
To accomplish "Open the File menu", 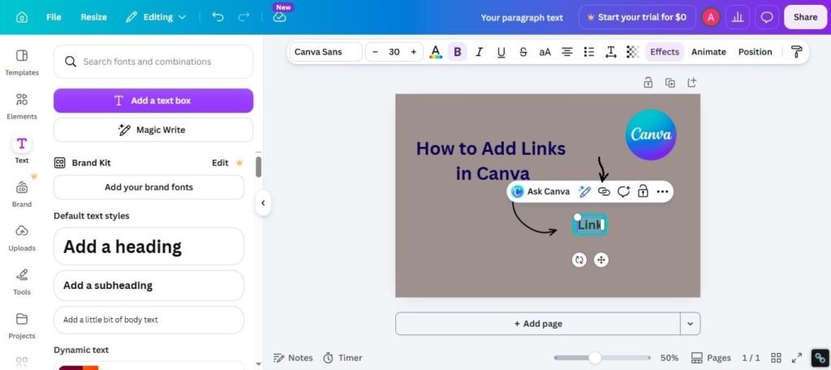I will click(x=54, y=17).
